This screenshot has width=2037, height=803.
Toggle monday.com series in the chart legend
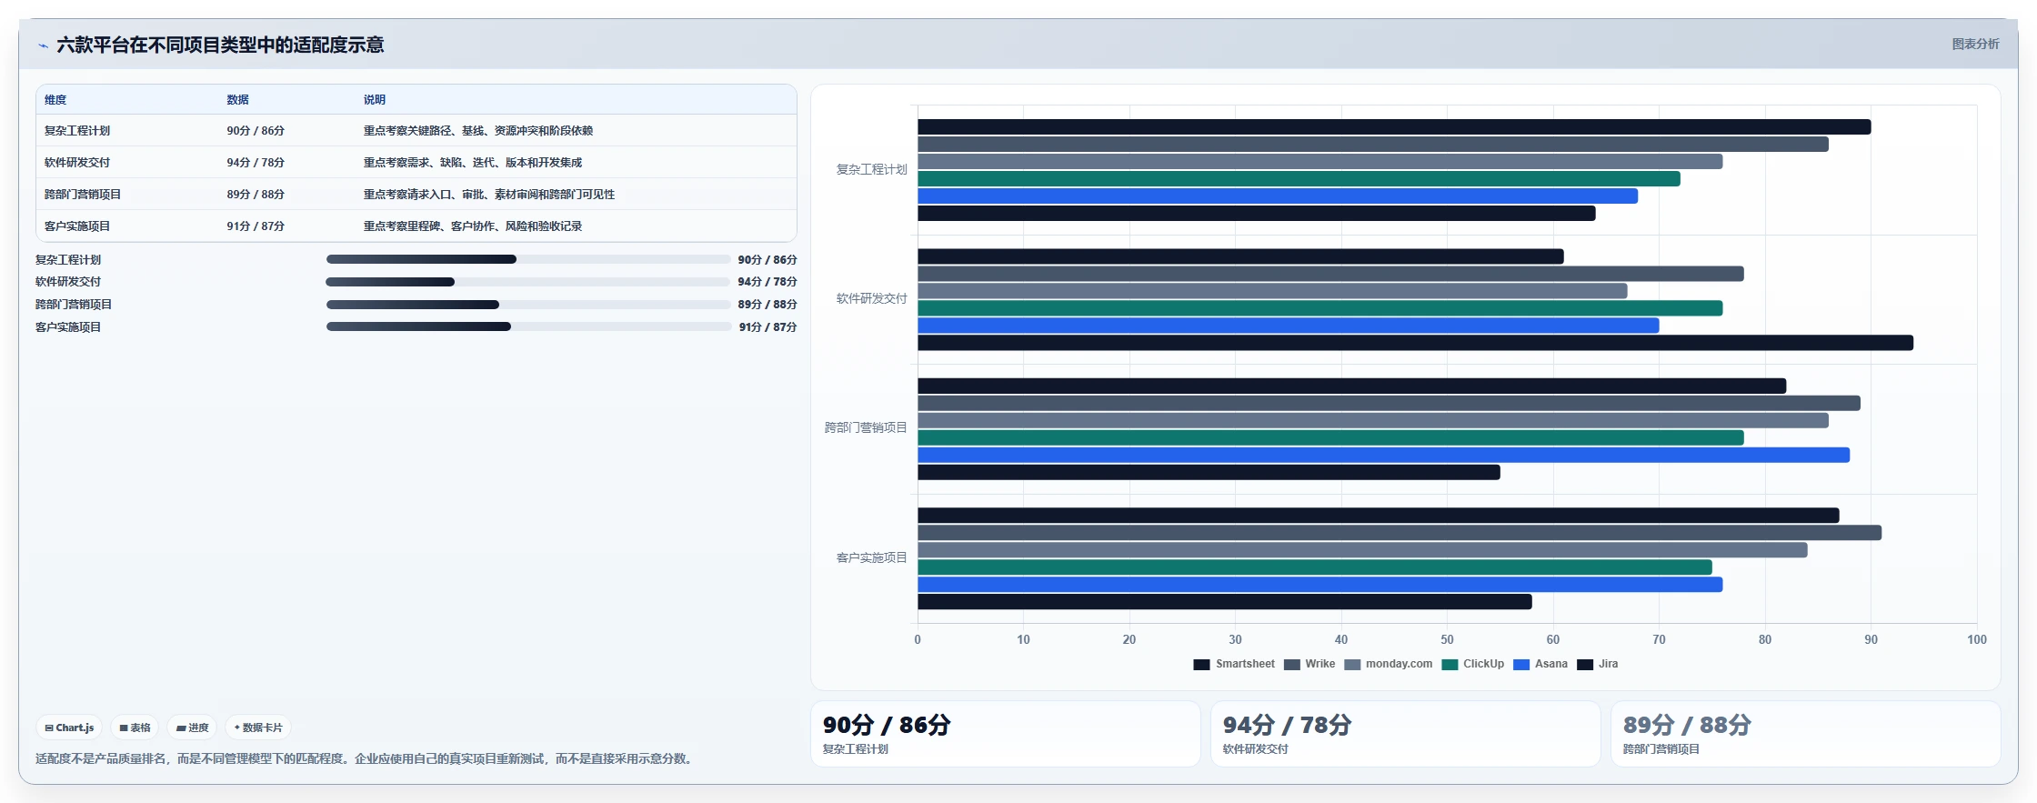pos(1399,664)
